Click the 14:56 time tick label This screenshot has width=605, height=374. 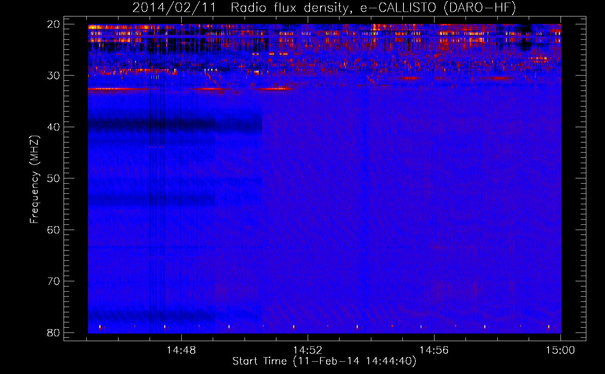click(434, 350)
